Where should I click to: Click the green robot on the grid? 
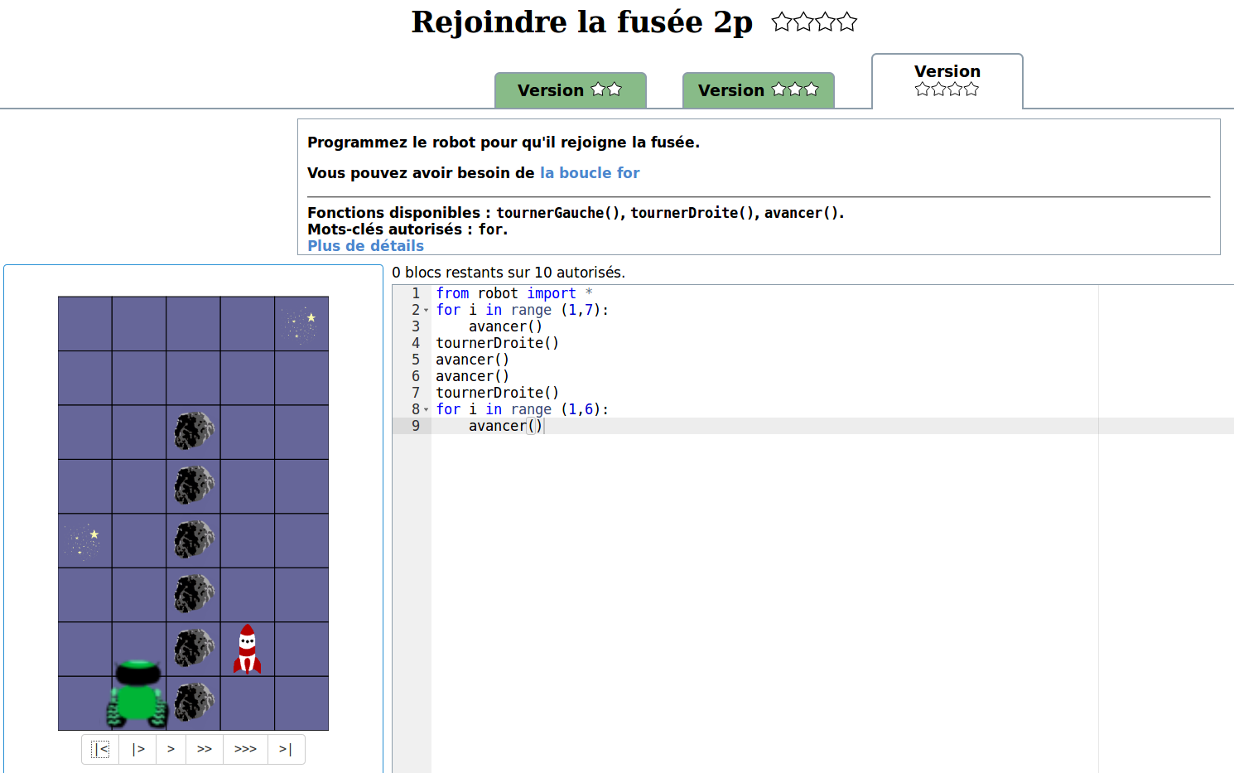[137, 694]
